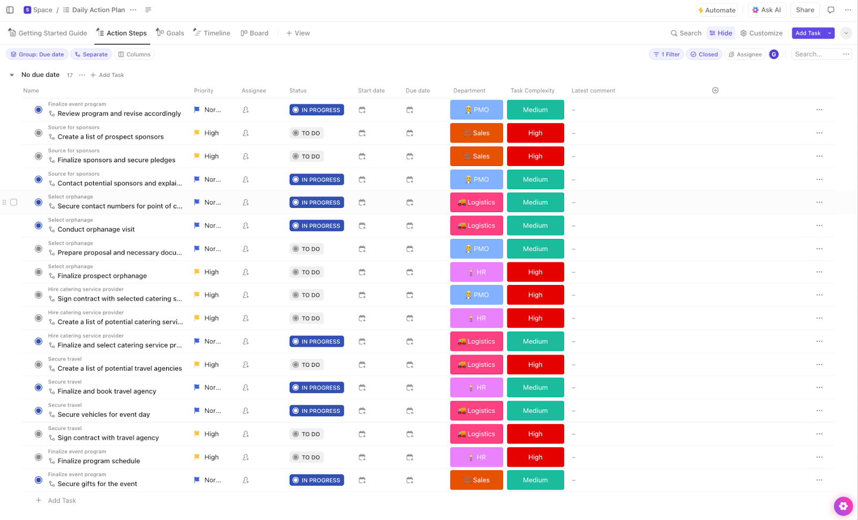Open the comments speech bubble icon
Viewport: 858px width, 520px height.
click(831, 10)
